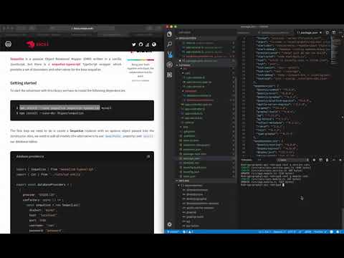
Task: Open the Twitter icon on NestJS docs
Action: tap(134, 44)
